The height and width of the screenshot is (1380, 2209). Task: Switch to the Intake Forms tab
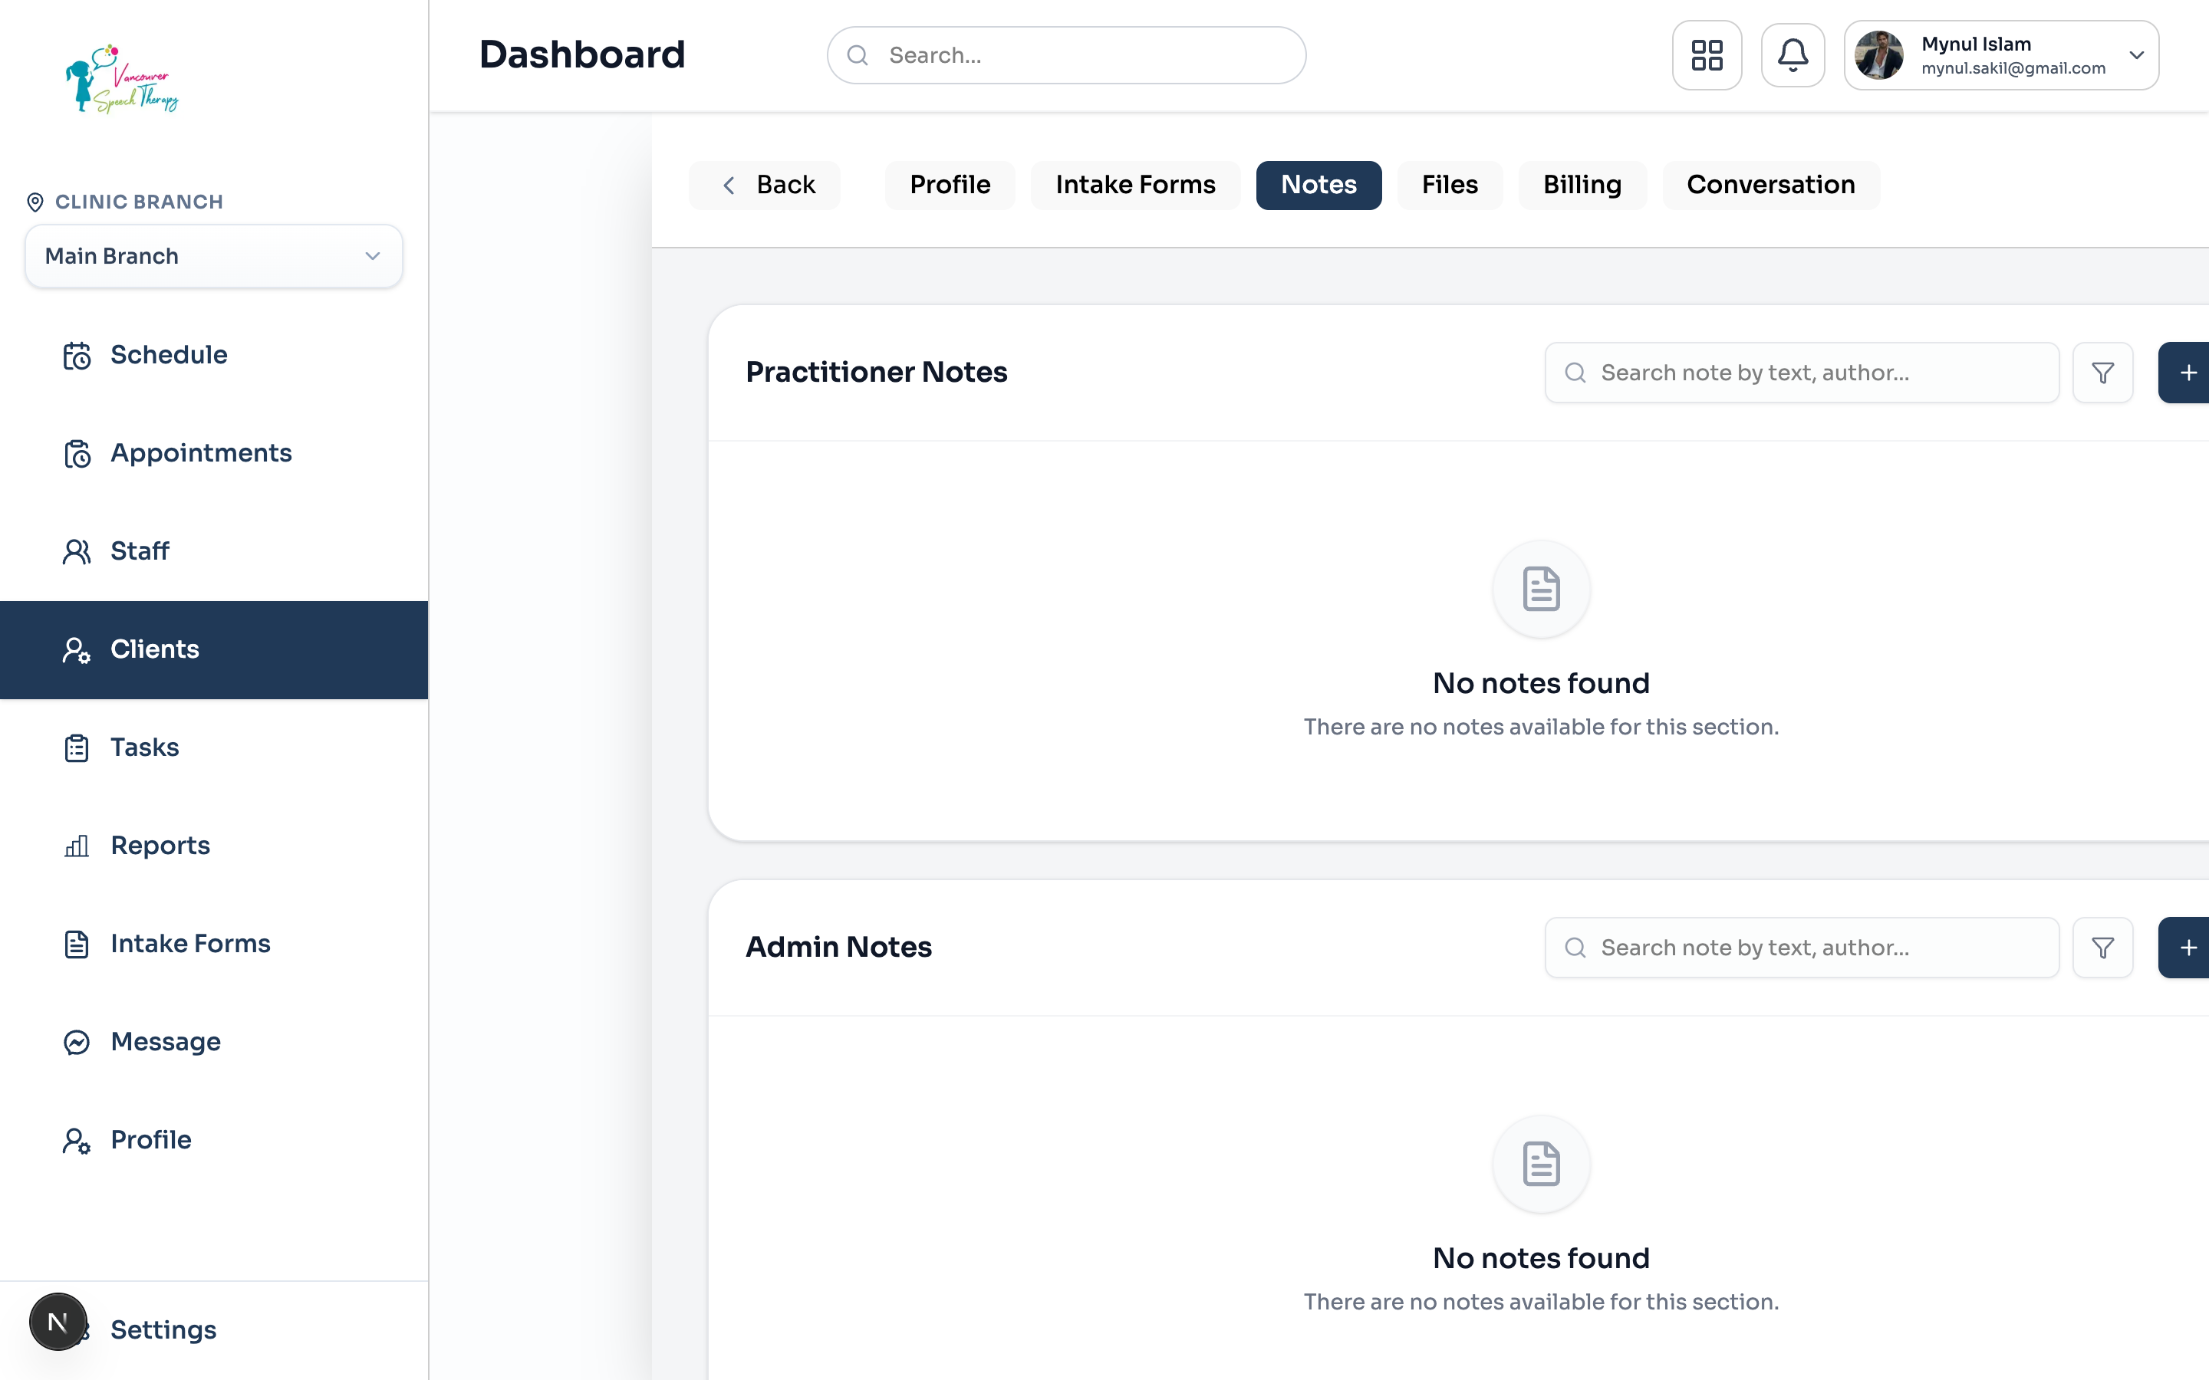click(1134, 186)
